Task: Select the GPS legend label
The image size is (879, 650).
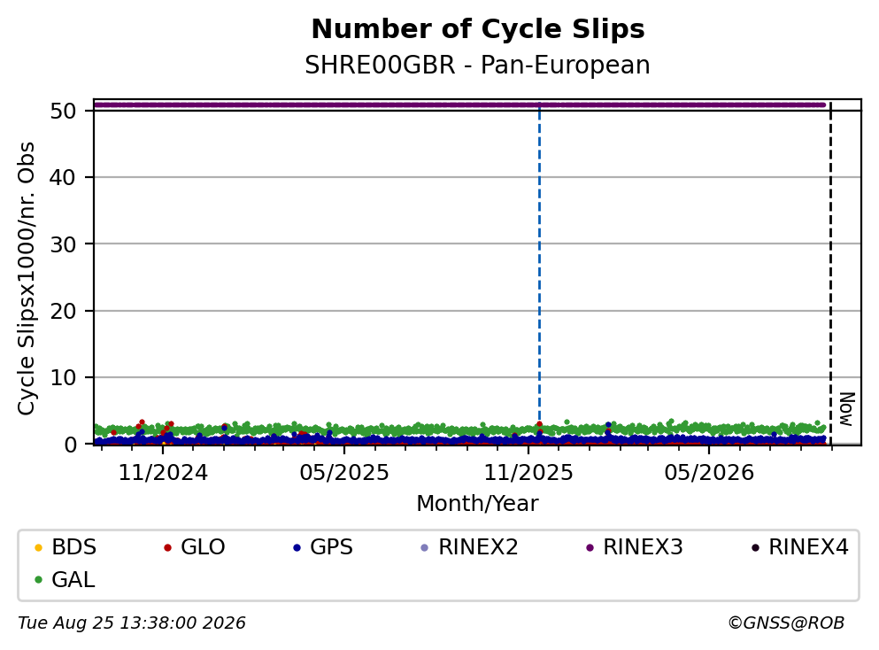Action: click(x=331, y=547)
